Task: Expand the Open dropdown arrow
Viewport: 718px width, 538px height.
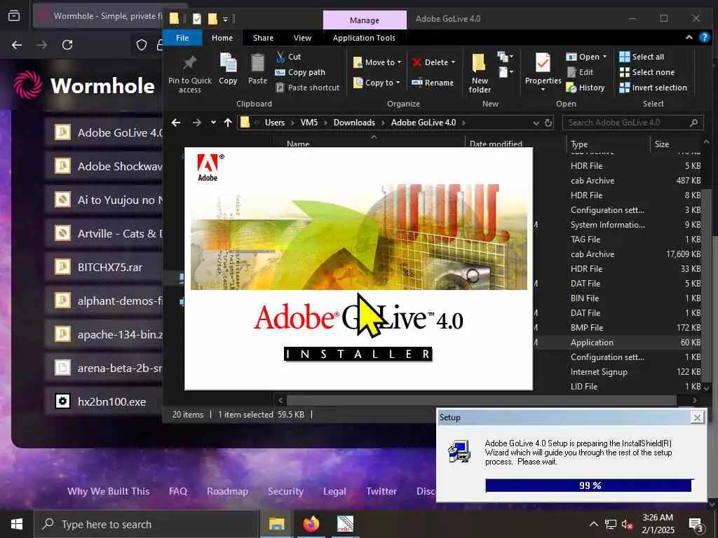Action: [604, 57]
